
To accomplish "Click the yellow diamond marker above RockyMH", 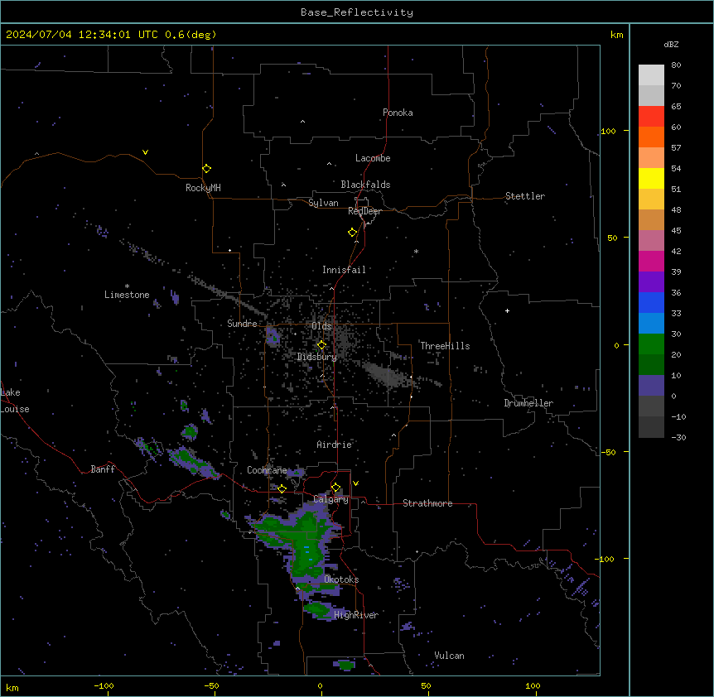I will [207, 169].
